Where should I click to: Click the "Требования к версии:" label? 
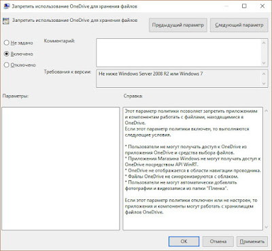pyautogui.click(x=67, y=72)
